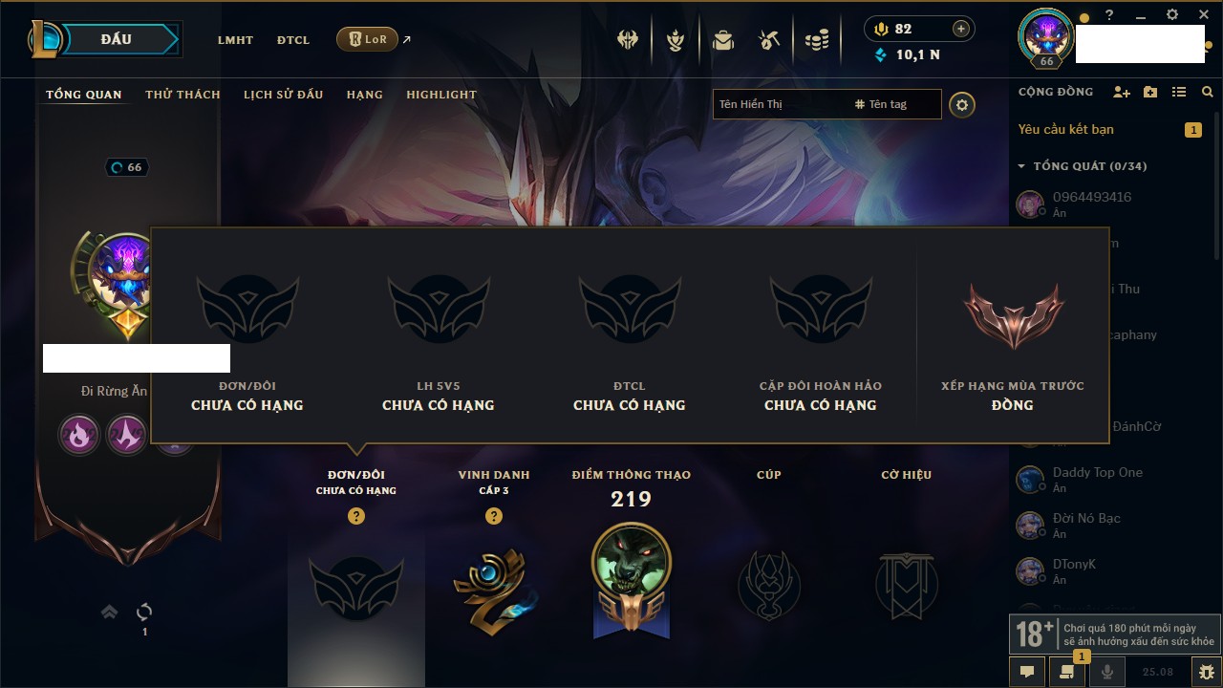This screenshot has width=1223, height=688.
Task: Open the Collection backpack icon
Action: click(x=723, y=40)
